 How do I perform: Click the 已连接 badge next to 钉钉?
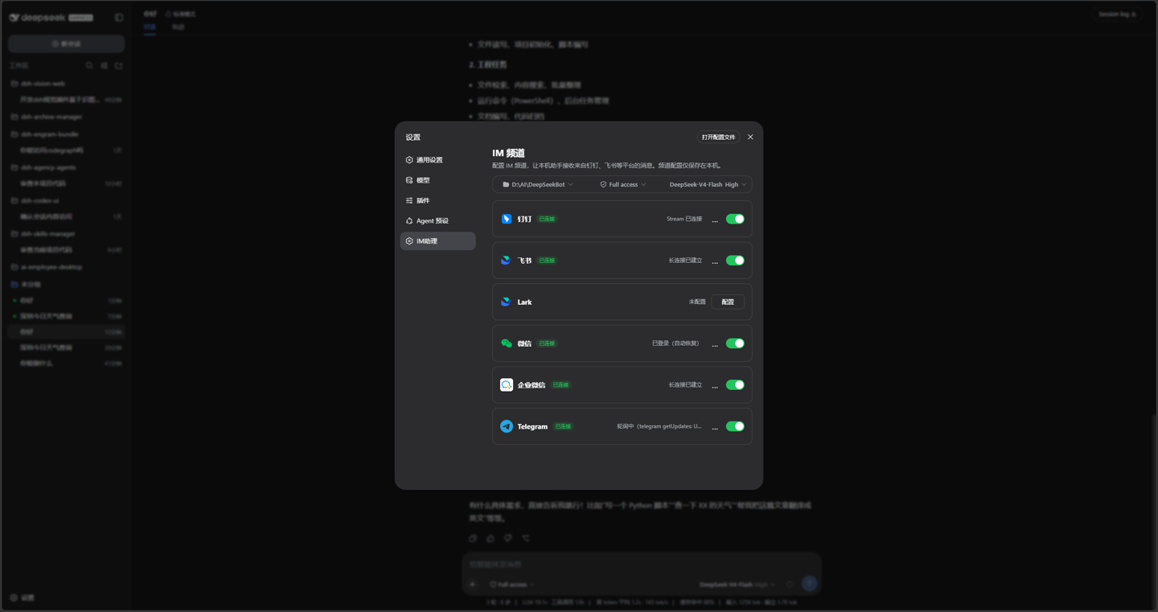click(x=547, y=220)
